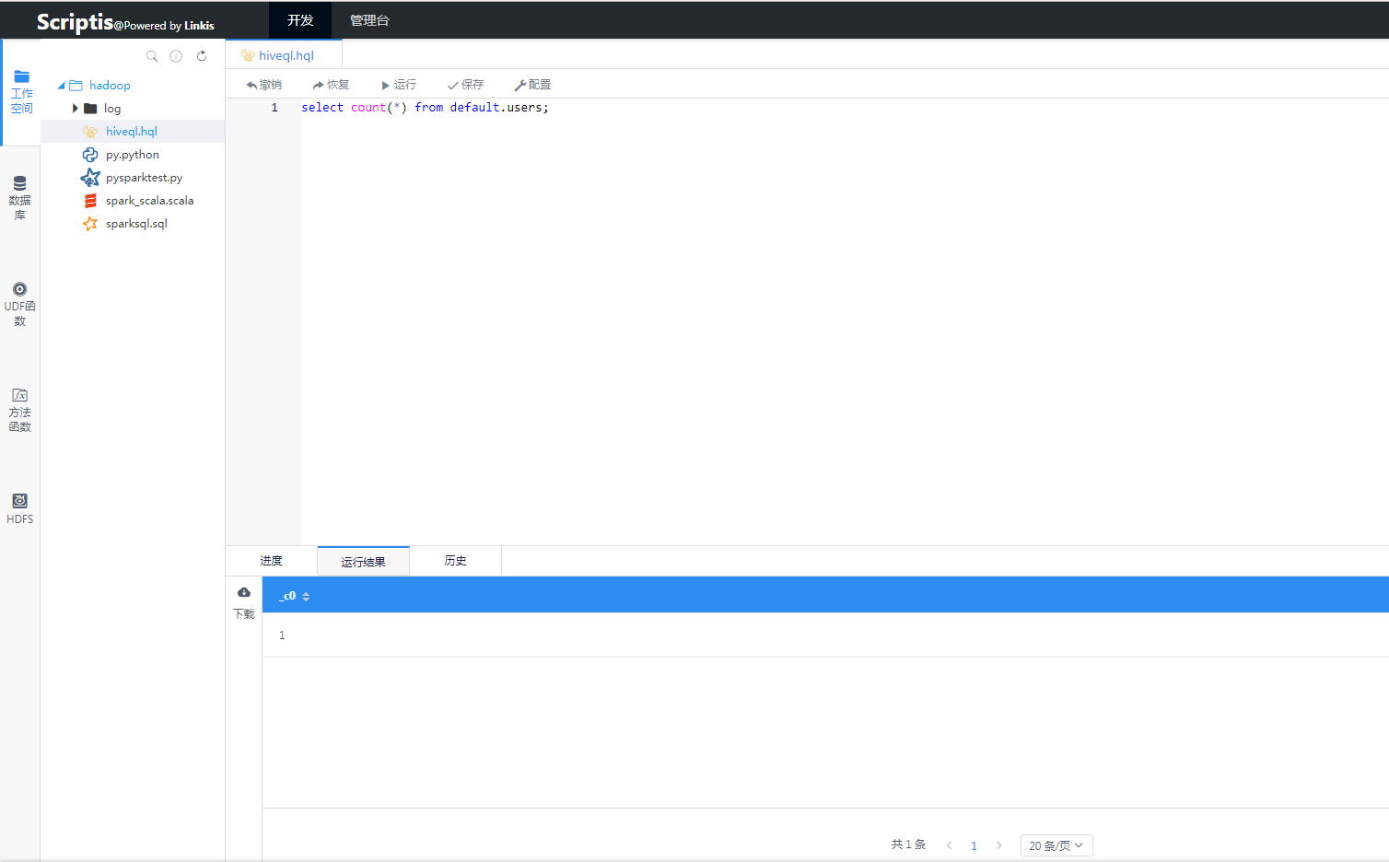Open the method functions sidebar panel
This screenshot has height=862, width=1389.
[19, 409]
